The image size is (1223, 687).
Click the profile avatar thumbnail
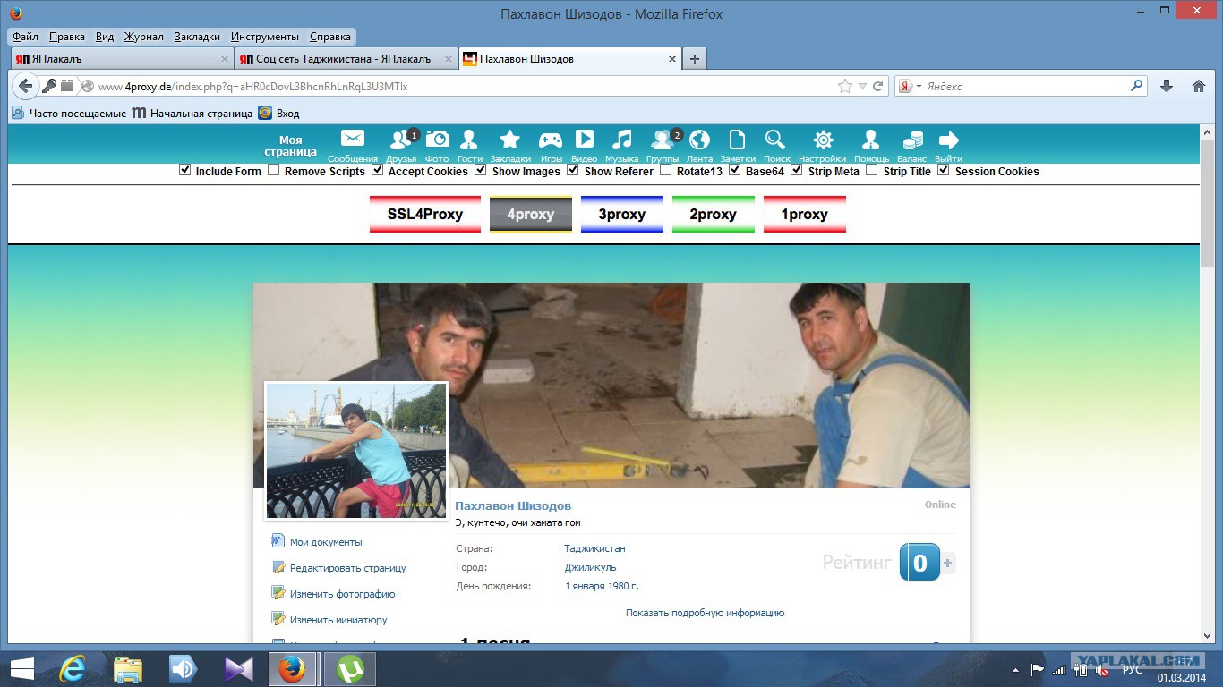(x=356, y=451)
